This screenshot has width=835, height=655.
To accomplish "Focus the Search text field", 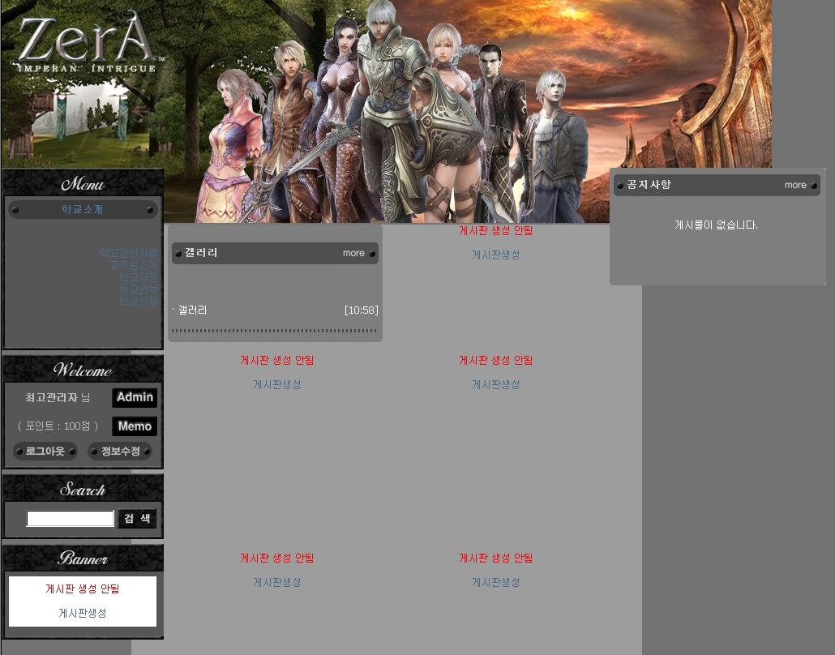I will (71, 518).
